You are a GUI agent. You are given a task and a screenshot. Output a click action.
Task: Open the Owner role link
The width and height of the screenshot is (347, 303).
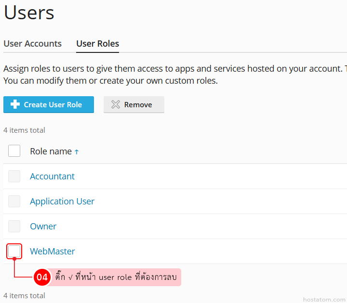pos(43,227)
